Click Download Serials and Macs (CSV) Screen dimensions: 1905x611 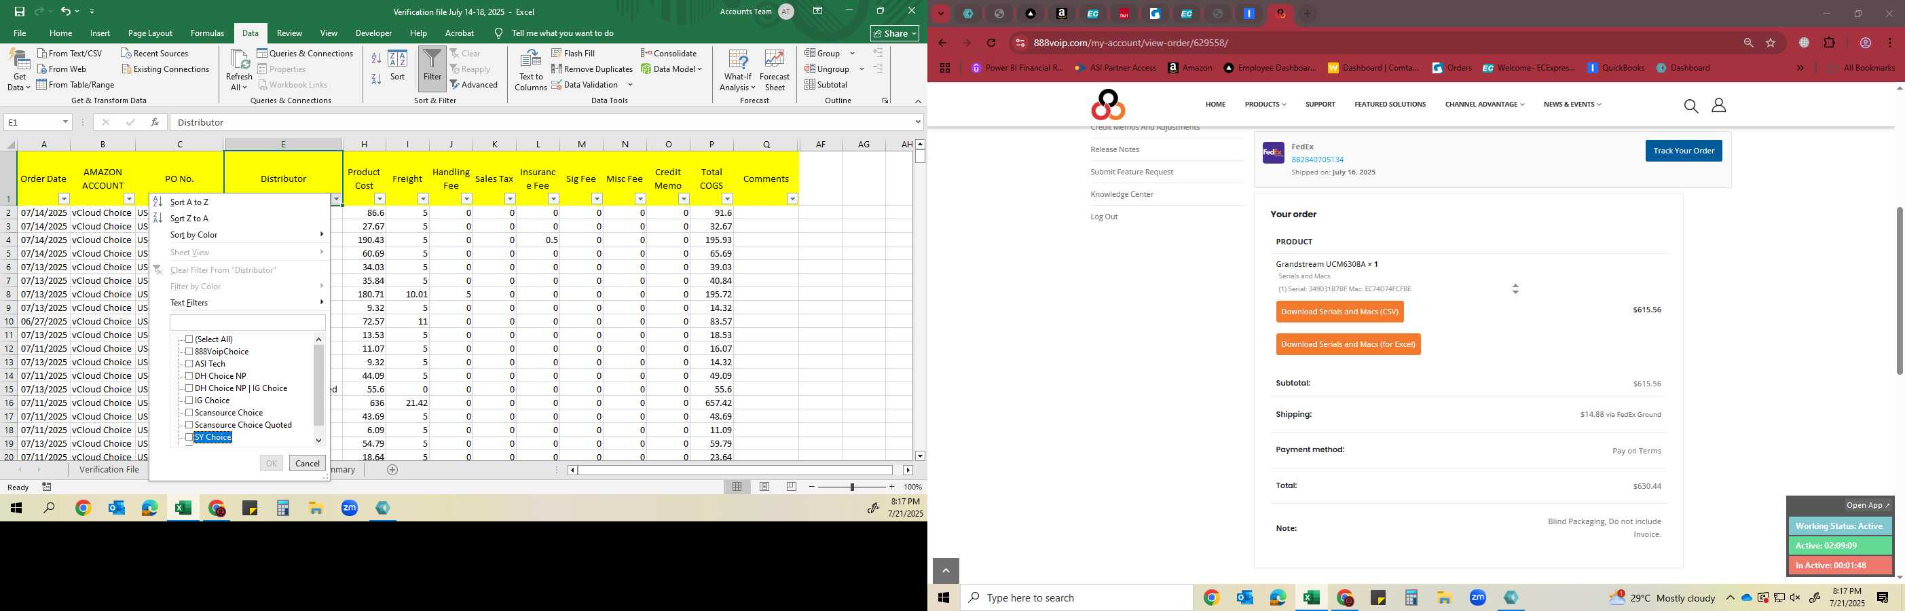tap(1339, 312)
